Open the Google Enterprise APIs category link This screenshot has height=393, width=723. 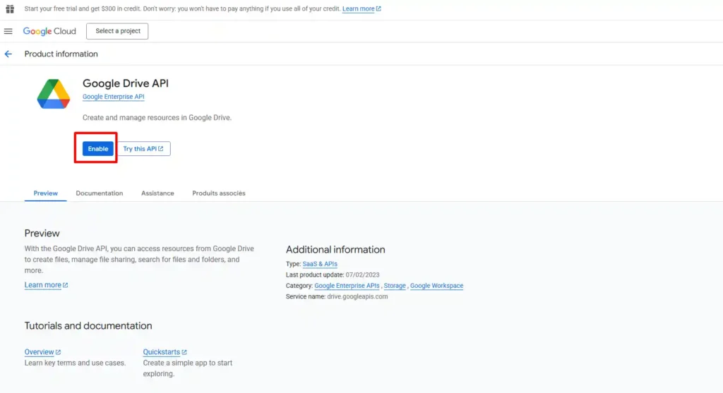(x=347, y=286)
